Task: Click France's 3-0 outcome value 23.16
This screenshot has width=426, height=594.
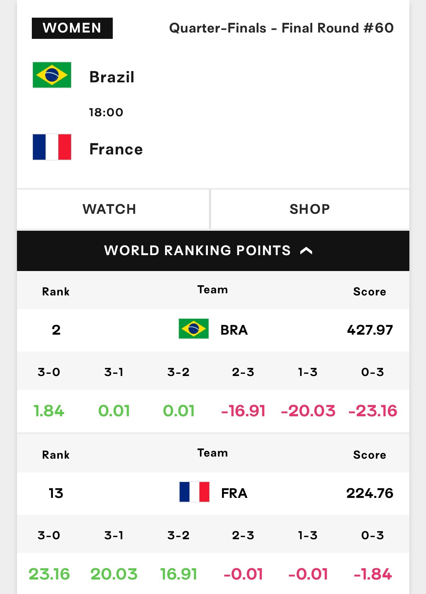Action: click(49, 574)
